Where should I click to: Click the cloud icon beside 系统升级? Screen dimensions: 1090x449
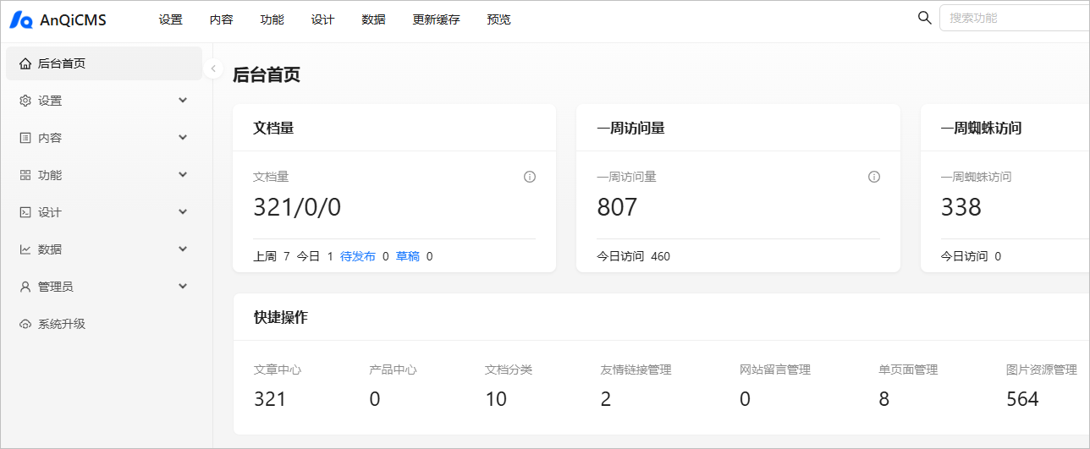(25, 324)
